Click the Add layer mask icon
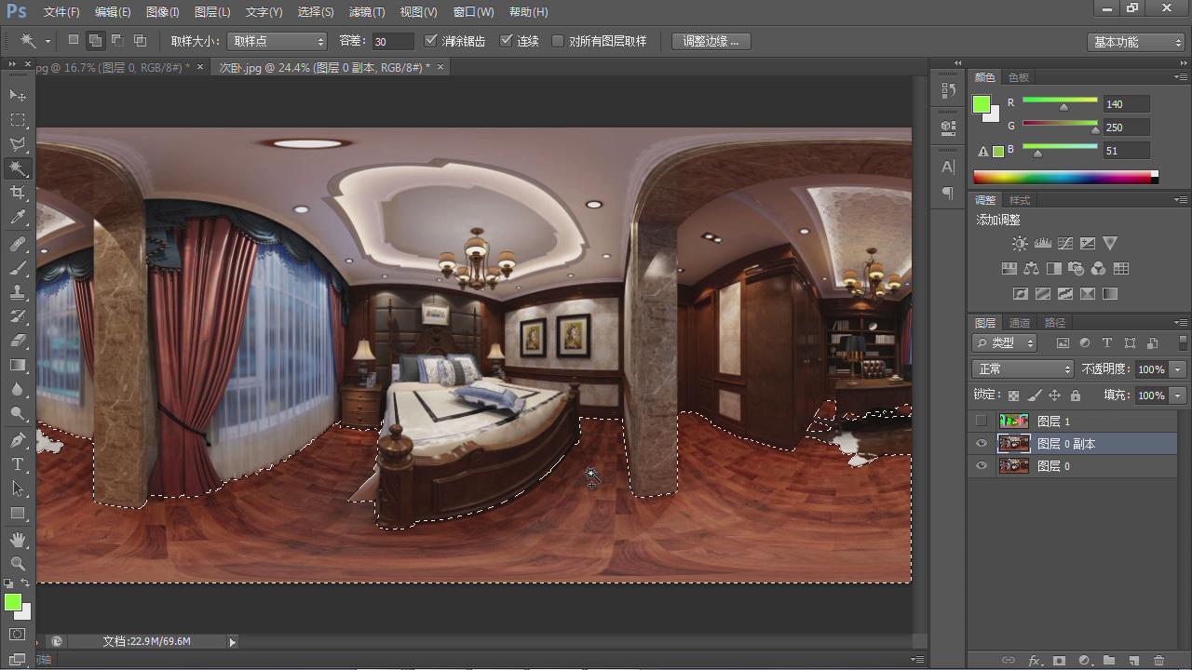The width and height of the screenshot is (1192, 670). pyautogui.click(x=1059, y=661)
